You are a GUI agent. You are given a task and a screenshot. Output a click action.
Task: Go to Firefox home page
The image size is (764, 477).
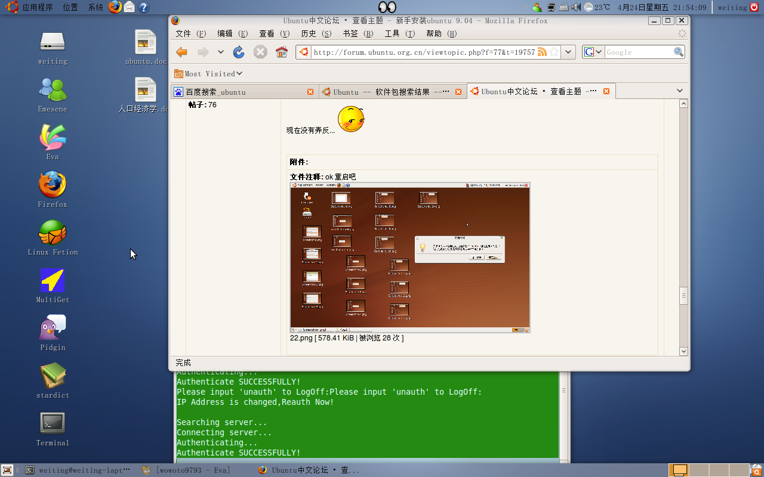(x=282, y=52)
